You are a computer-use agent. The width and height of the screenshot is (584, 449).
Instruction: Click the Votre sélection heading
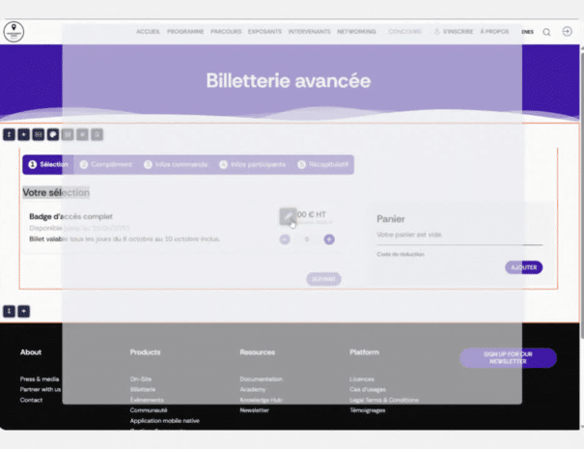coord(56,192)
